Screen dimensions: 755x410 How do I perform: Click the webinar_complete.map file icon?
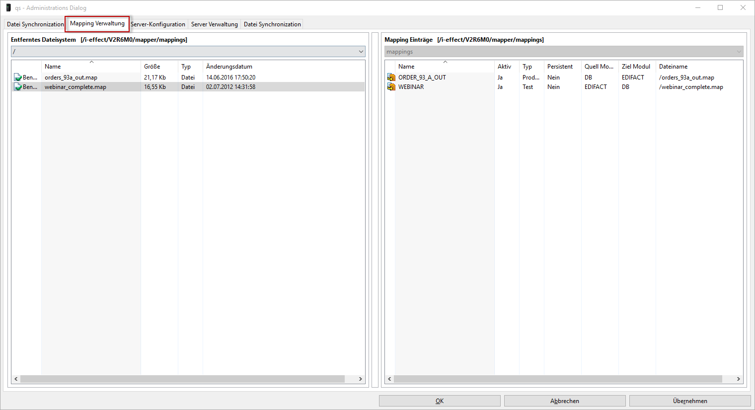point(18,87)
